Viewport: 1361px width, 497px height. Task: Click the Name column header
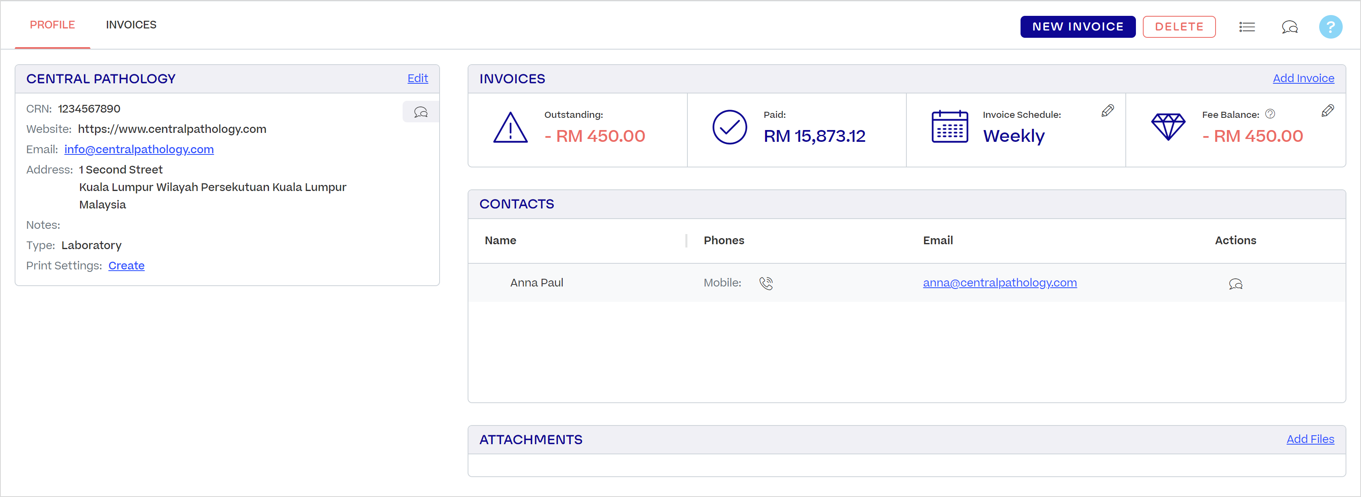[x=501, y=241]
